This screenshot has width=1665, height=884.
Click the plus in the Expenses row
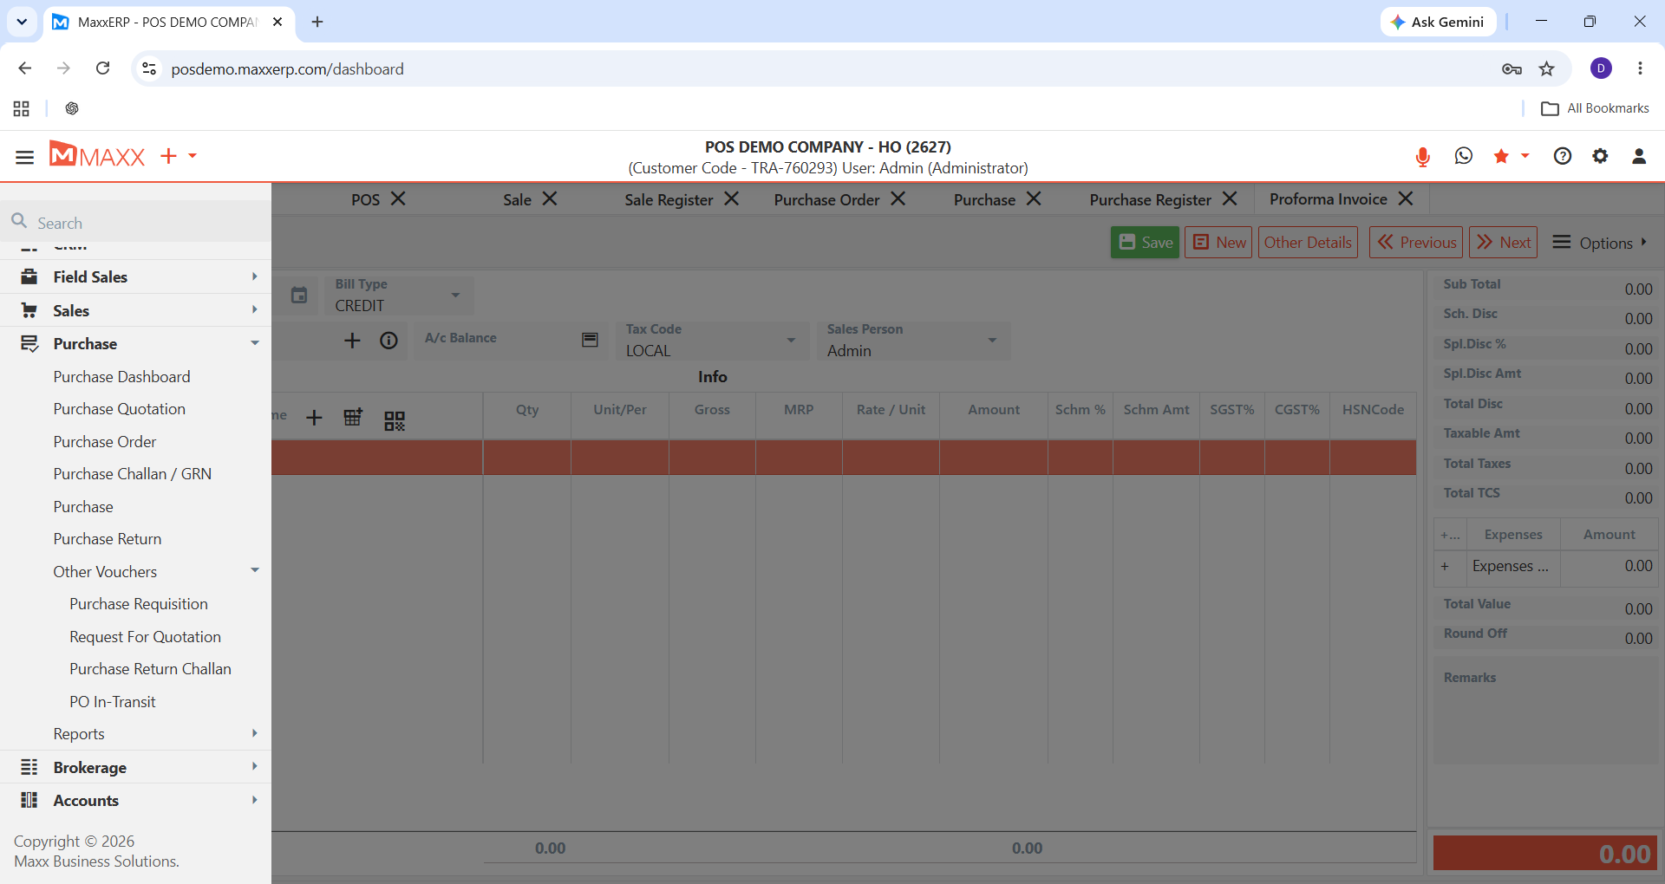[1445, 567]
